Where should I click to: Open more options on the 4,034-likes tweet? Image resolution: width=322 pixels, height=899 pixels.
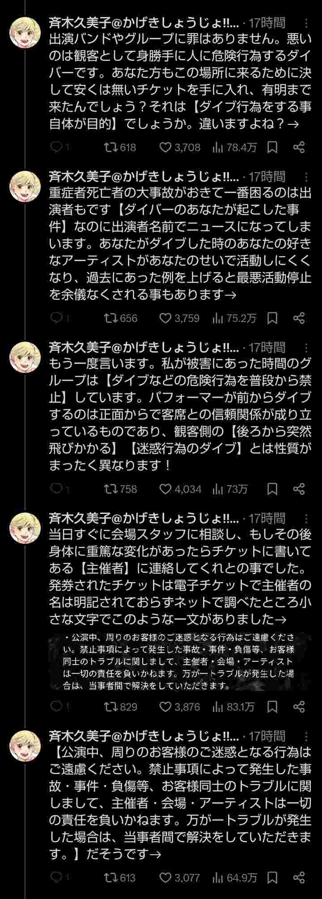[x=306, y=348]
